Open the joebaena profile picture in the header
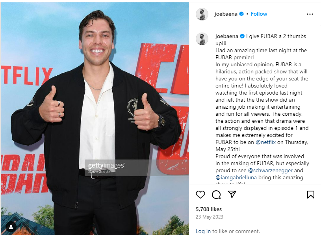This screenshot has height=235, width=321. pyautogui.click(x=202, y=14)
